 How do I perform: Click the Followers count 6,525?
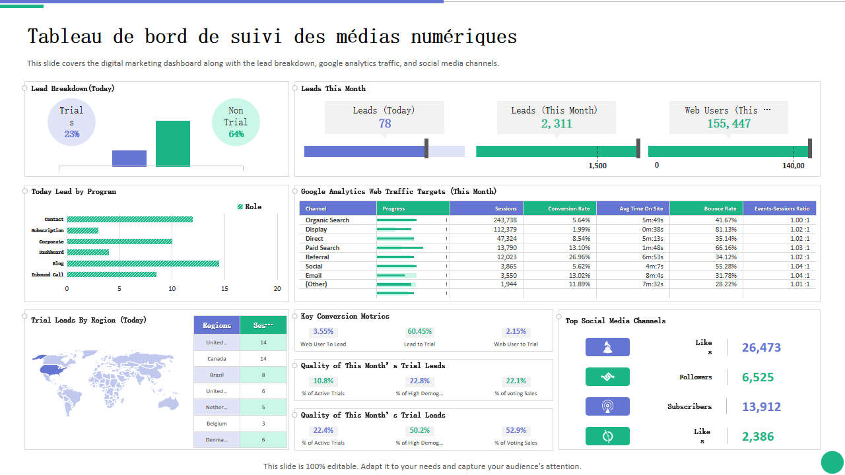pyautogui.click(x=758, y=377)
